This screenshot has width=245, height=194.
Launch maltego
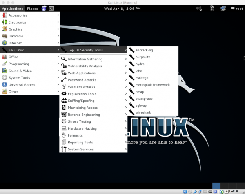(x=153, y=78)
